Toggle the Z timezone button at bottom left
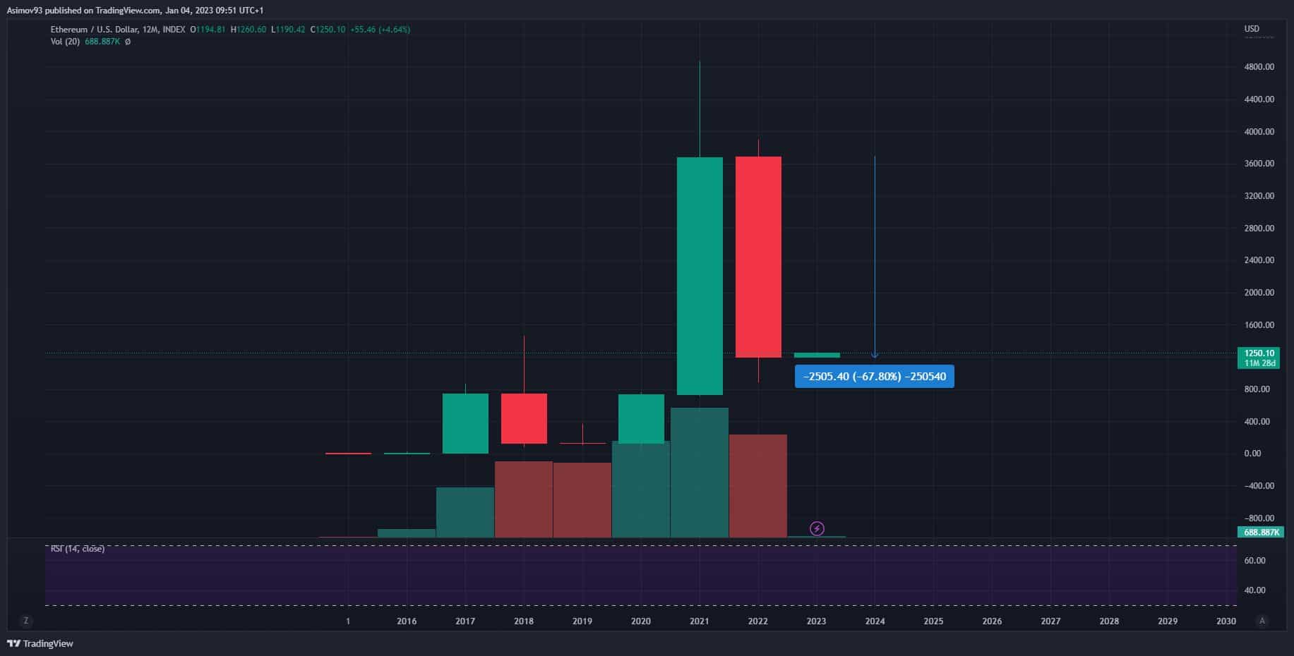Screen dimensions: 1294x656 (26, 621)
